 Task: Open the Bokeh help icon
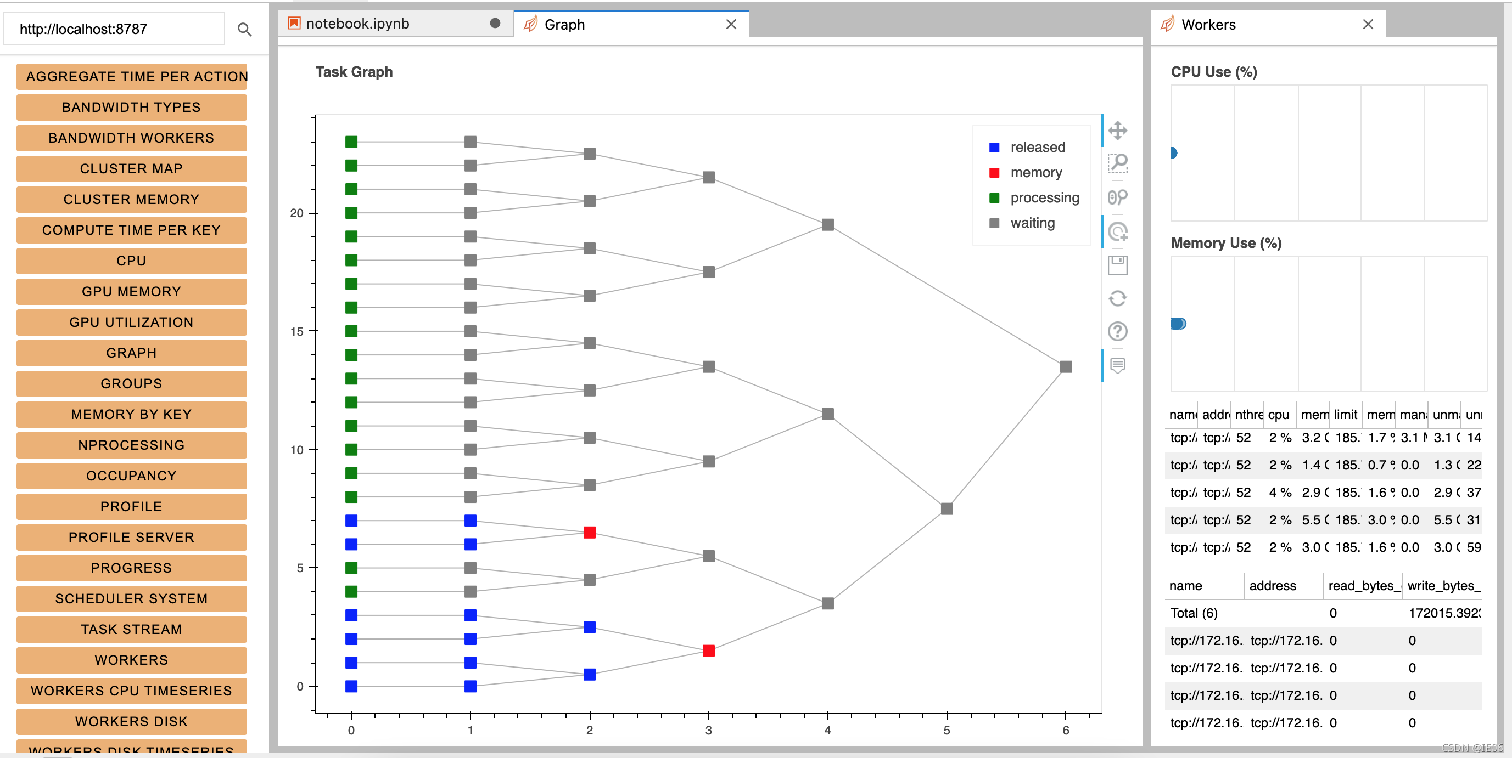(x=1117, y=332)
